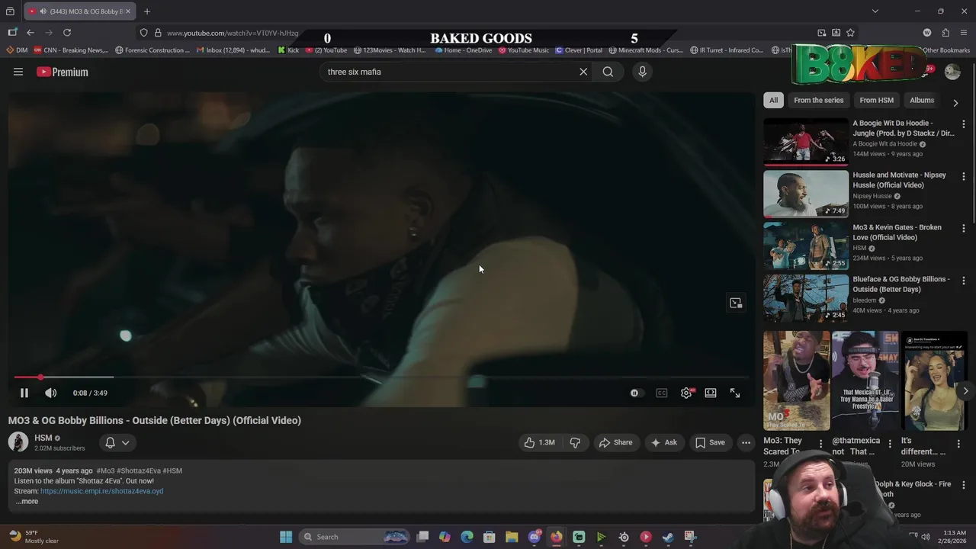Open the 'CNN - Breaking News' bookmark
This screenshot has width=976, height=549.
pos(70,50)
